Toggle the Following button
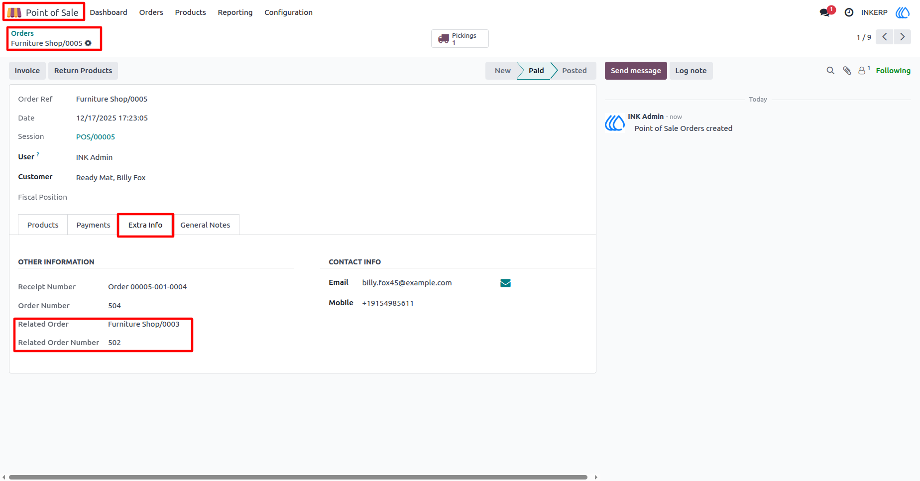 point(893,71)
